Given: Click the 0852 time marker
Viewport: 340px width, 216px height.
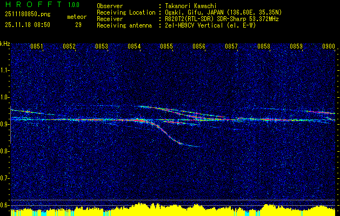Looking at the screenshot, I should [x=69, y=46].
